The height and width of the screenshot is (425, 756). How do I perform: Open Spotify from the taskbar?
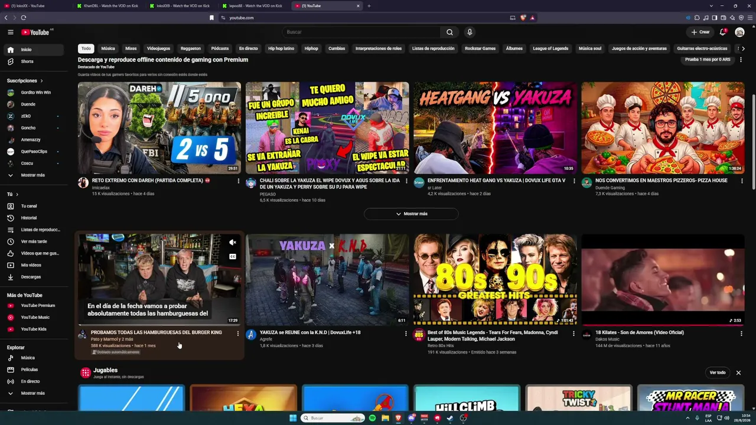[372, 418]
